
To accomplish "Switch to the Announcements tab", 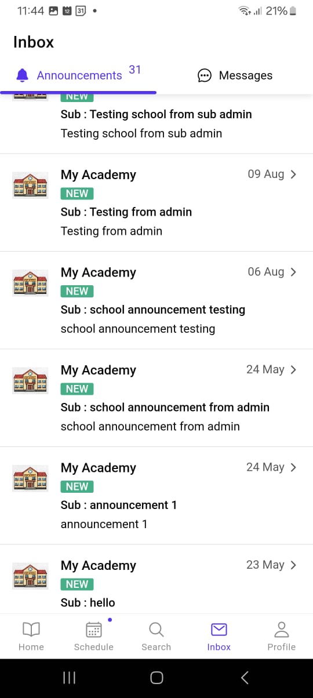I will pyautogui.click(x=78, y=75).
